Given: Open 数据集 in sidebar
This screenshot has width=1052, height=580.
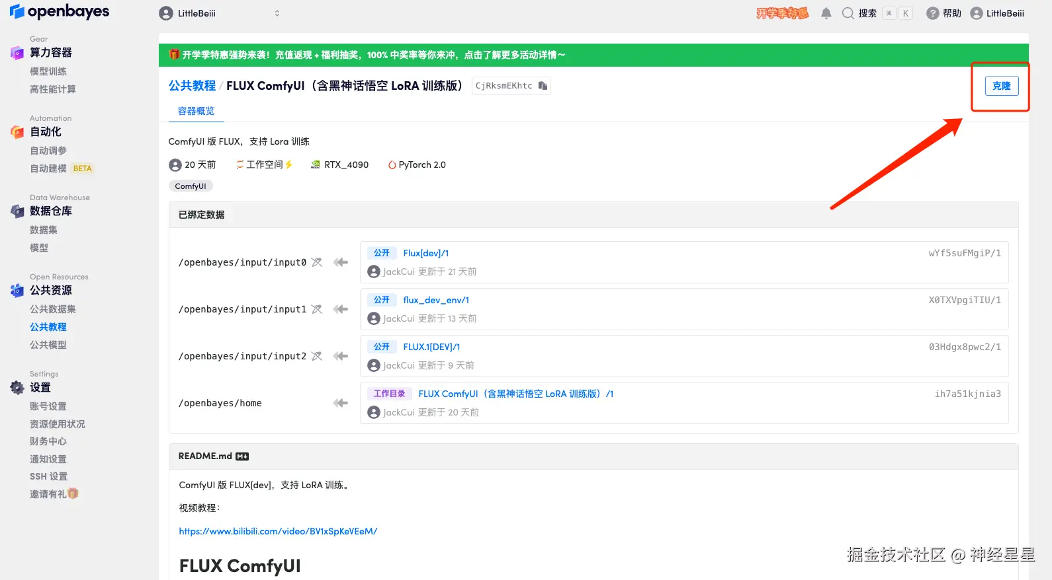Looking at the screenshot, I should 44,230.
